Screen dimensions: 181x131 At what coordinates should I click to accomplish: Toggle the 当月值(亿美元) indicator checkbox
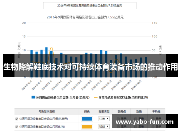pos(17,119)
